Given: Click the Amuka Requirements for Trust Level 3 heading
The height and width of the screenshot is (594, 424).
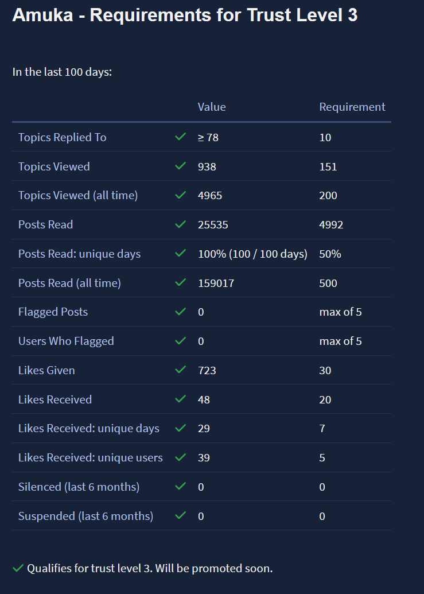Looking at the screenshot, I should pyautogui.click(x=185, y=15).
